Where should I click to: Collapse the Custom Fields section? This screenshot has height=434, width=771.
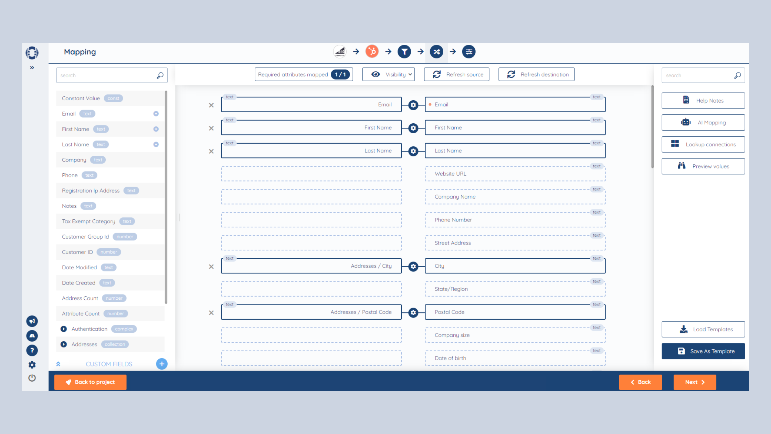click(58, 364)
